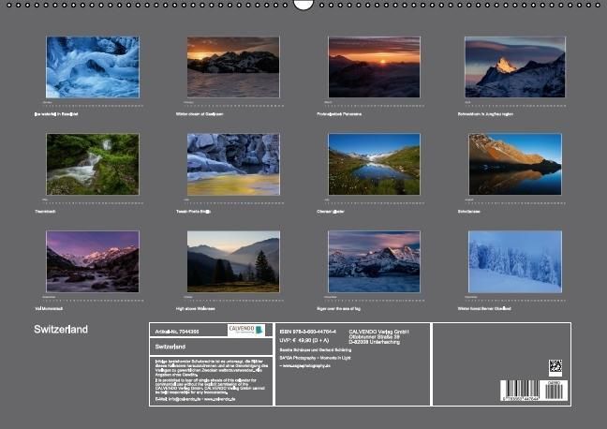Click the 'Schreckhorn in Jungfrau region' caption
The image size is (607, 429).
(x=485, y=114)
